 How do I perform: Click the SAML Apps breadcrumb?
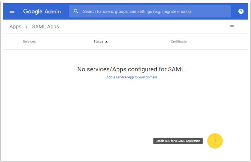(46, 26)
